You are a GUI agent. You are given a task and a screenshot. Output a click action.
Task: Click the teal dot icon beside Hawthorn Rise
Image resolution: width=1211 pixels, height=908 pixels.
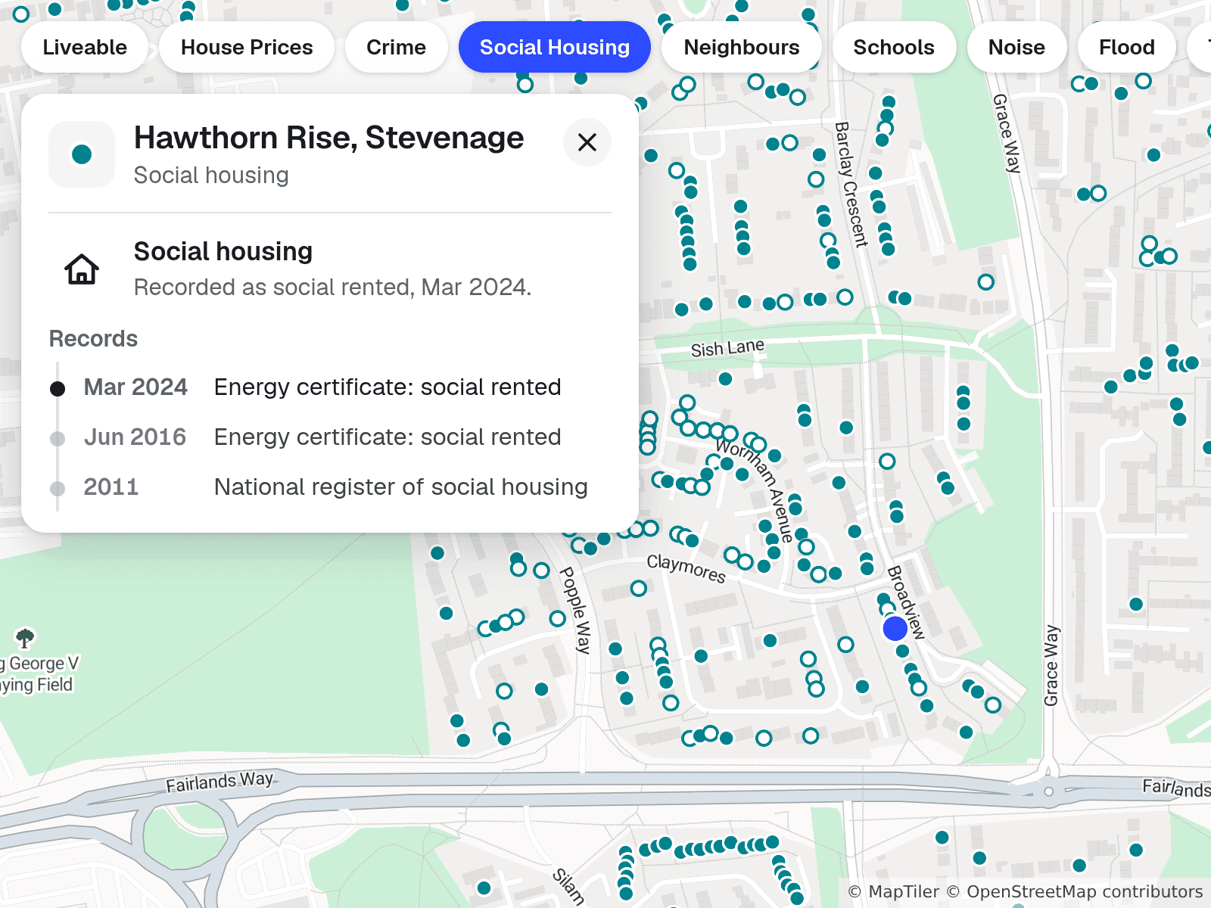click(82, 154)
